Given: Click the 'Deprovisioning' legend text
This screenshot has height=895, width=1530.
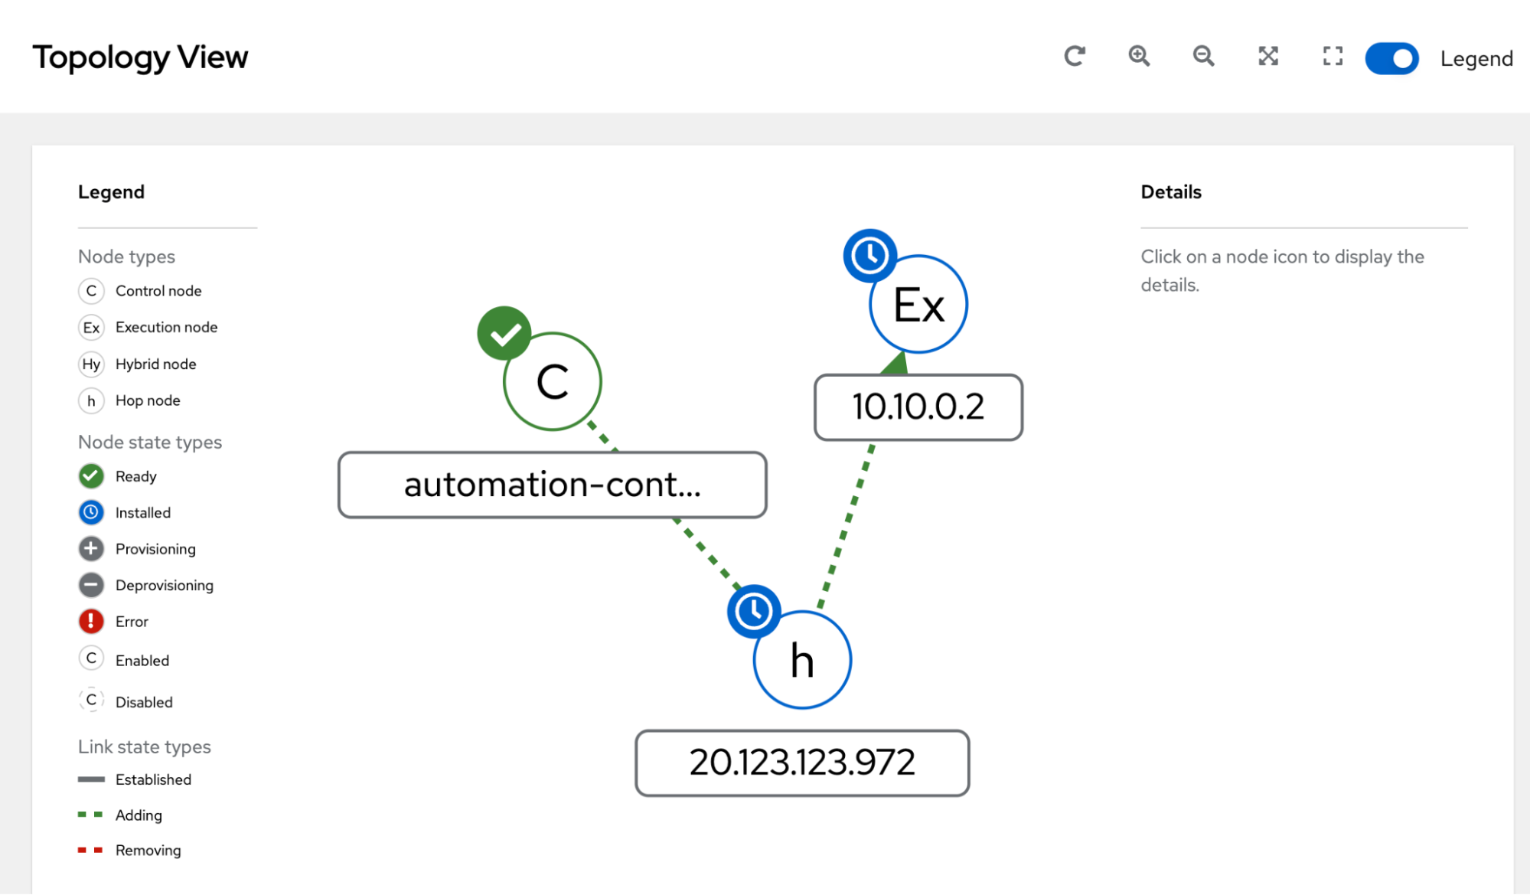Looking at the screenshot, I should 165,586.
